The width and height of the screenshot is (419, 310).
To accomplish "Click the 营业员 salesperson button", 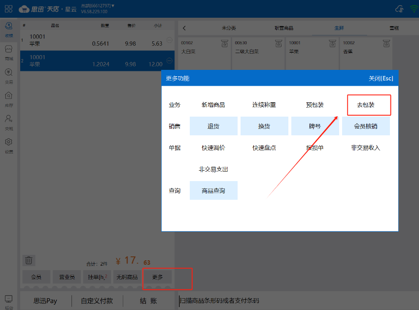I will 67,277.
